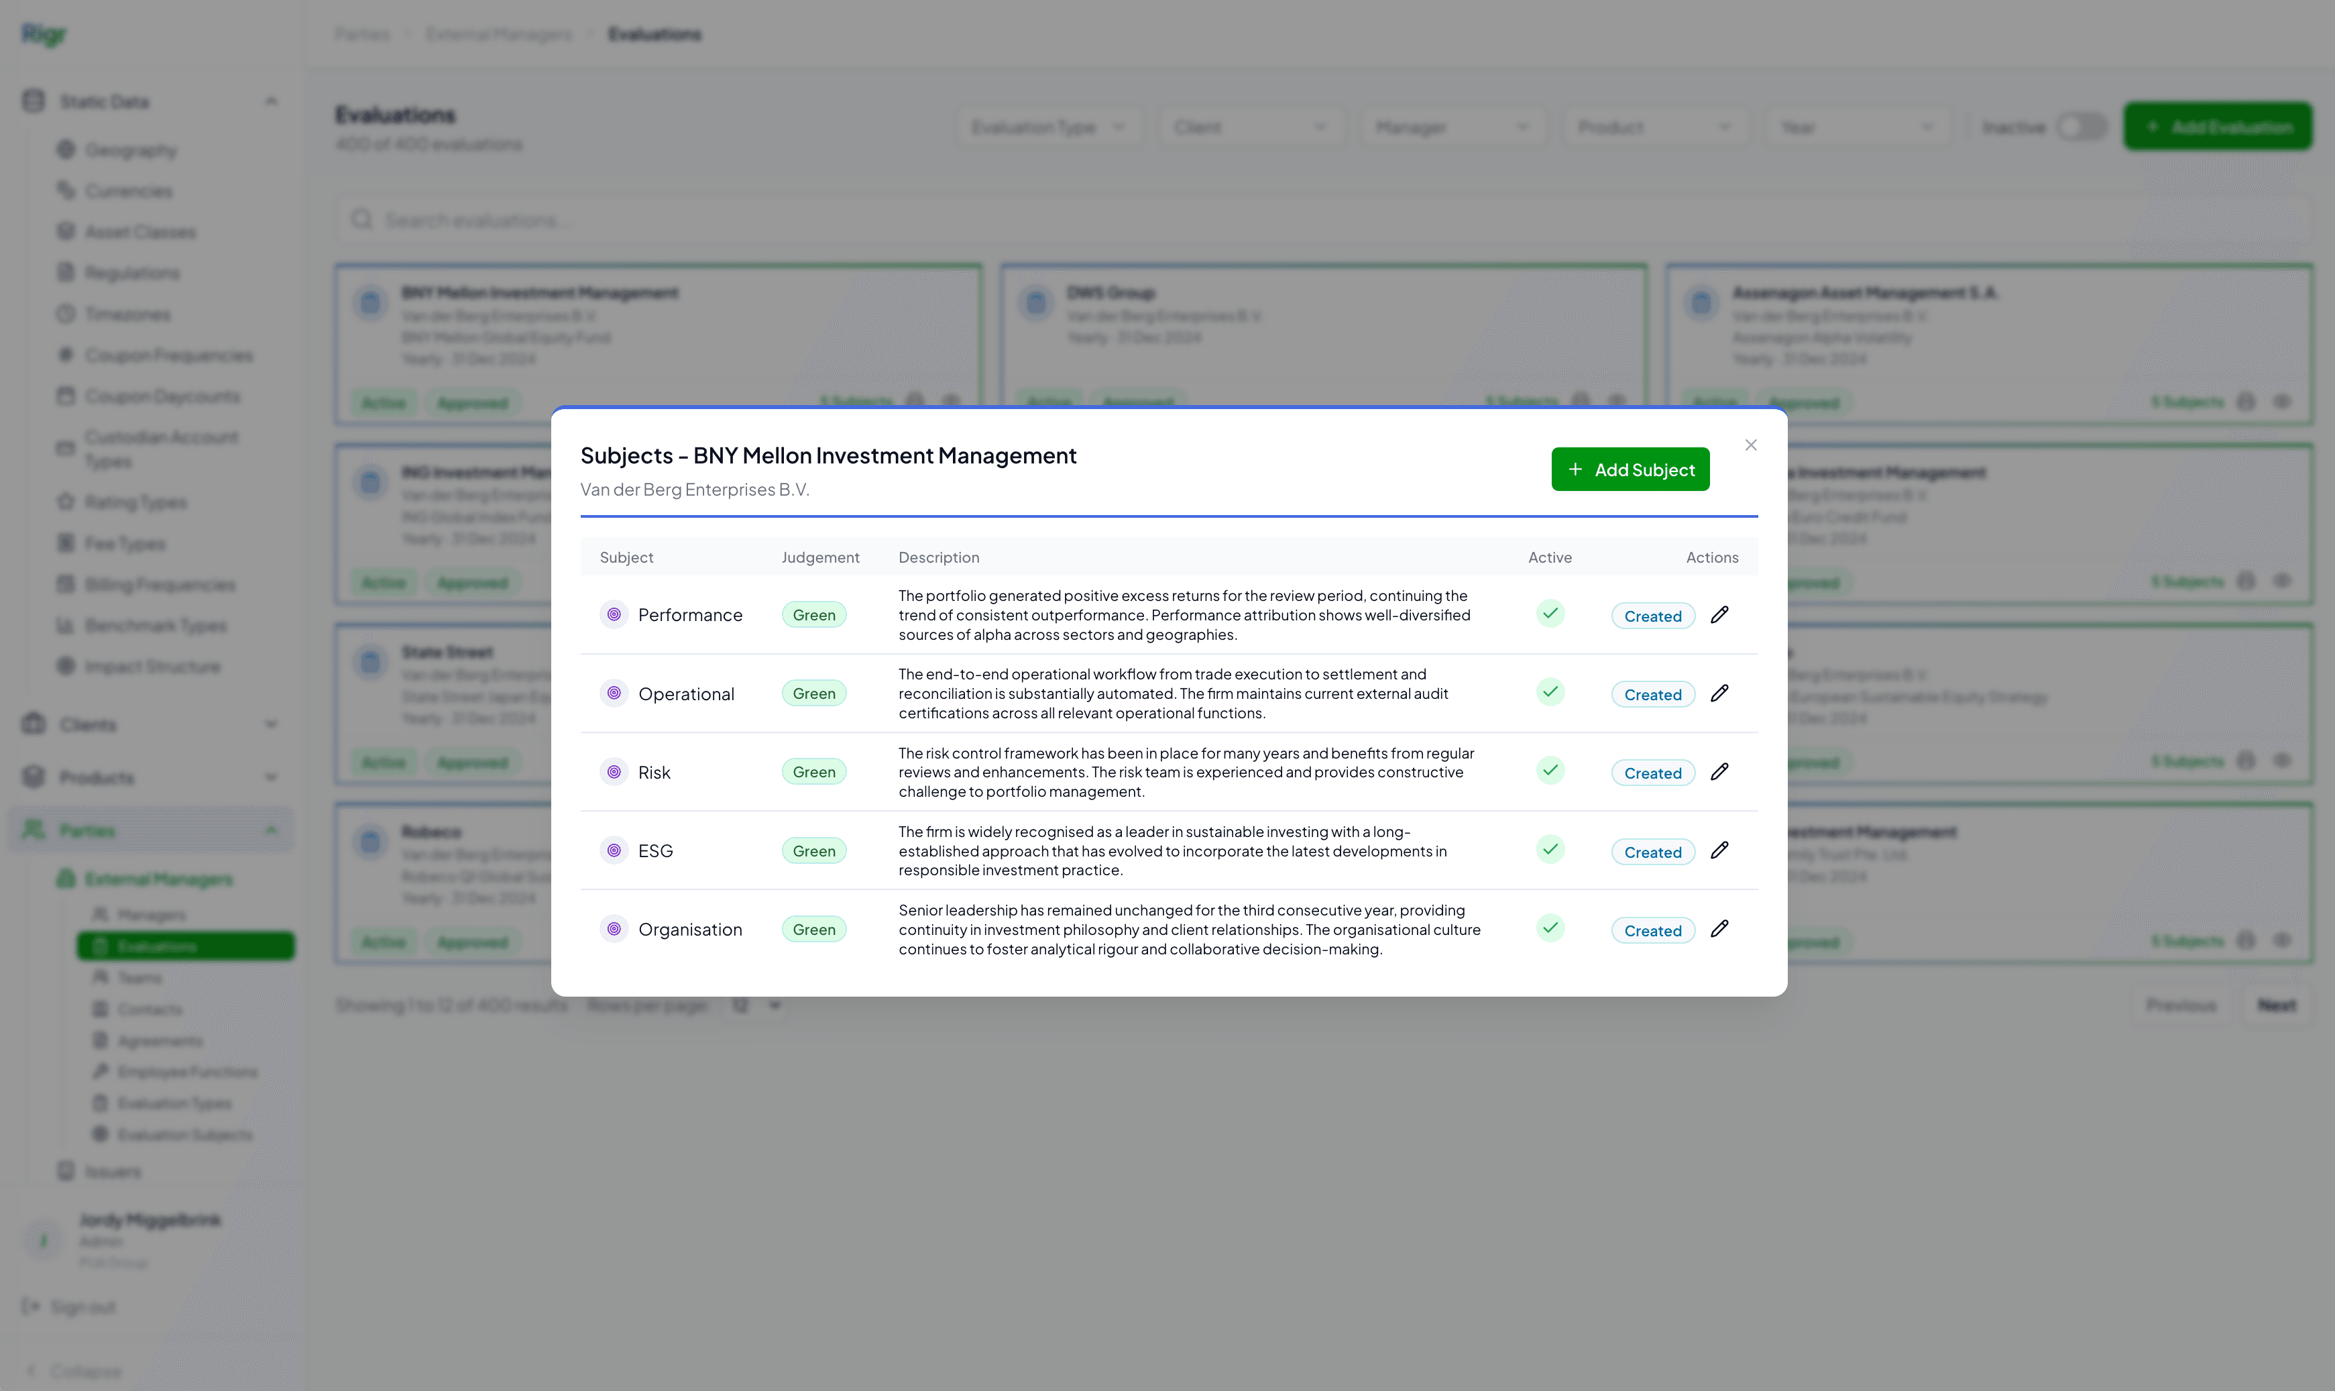Viewport: 2335px width, 1391px height.
Task: Toggle the active checkmark for Organisation
Action: 1550,929
